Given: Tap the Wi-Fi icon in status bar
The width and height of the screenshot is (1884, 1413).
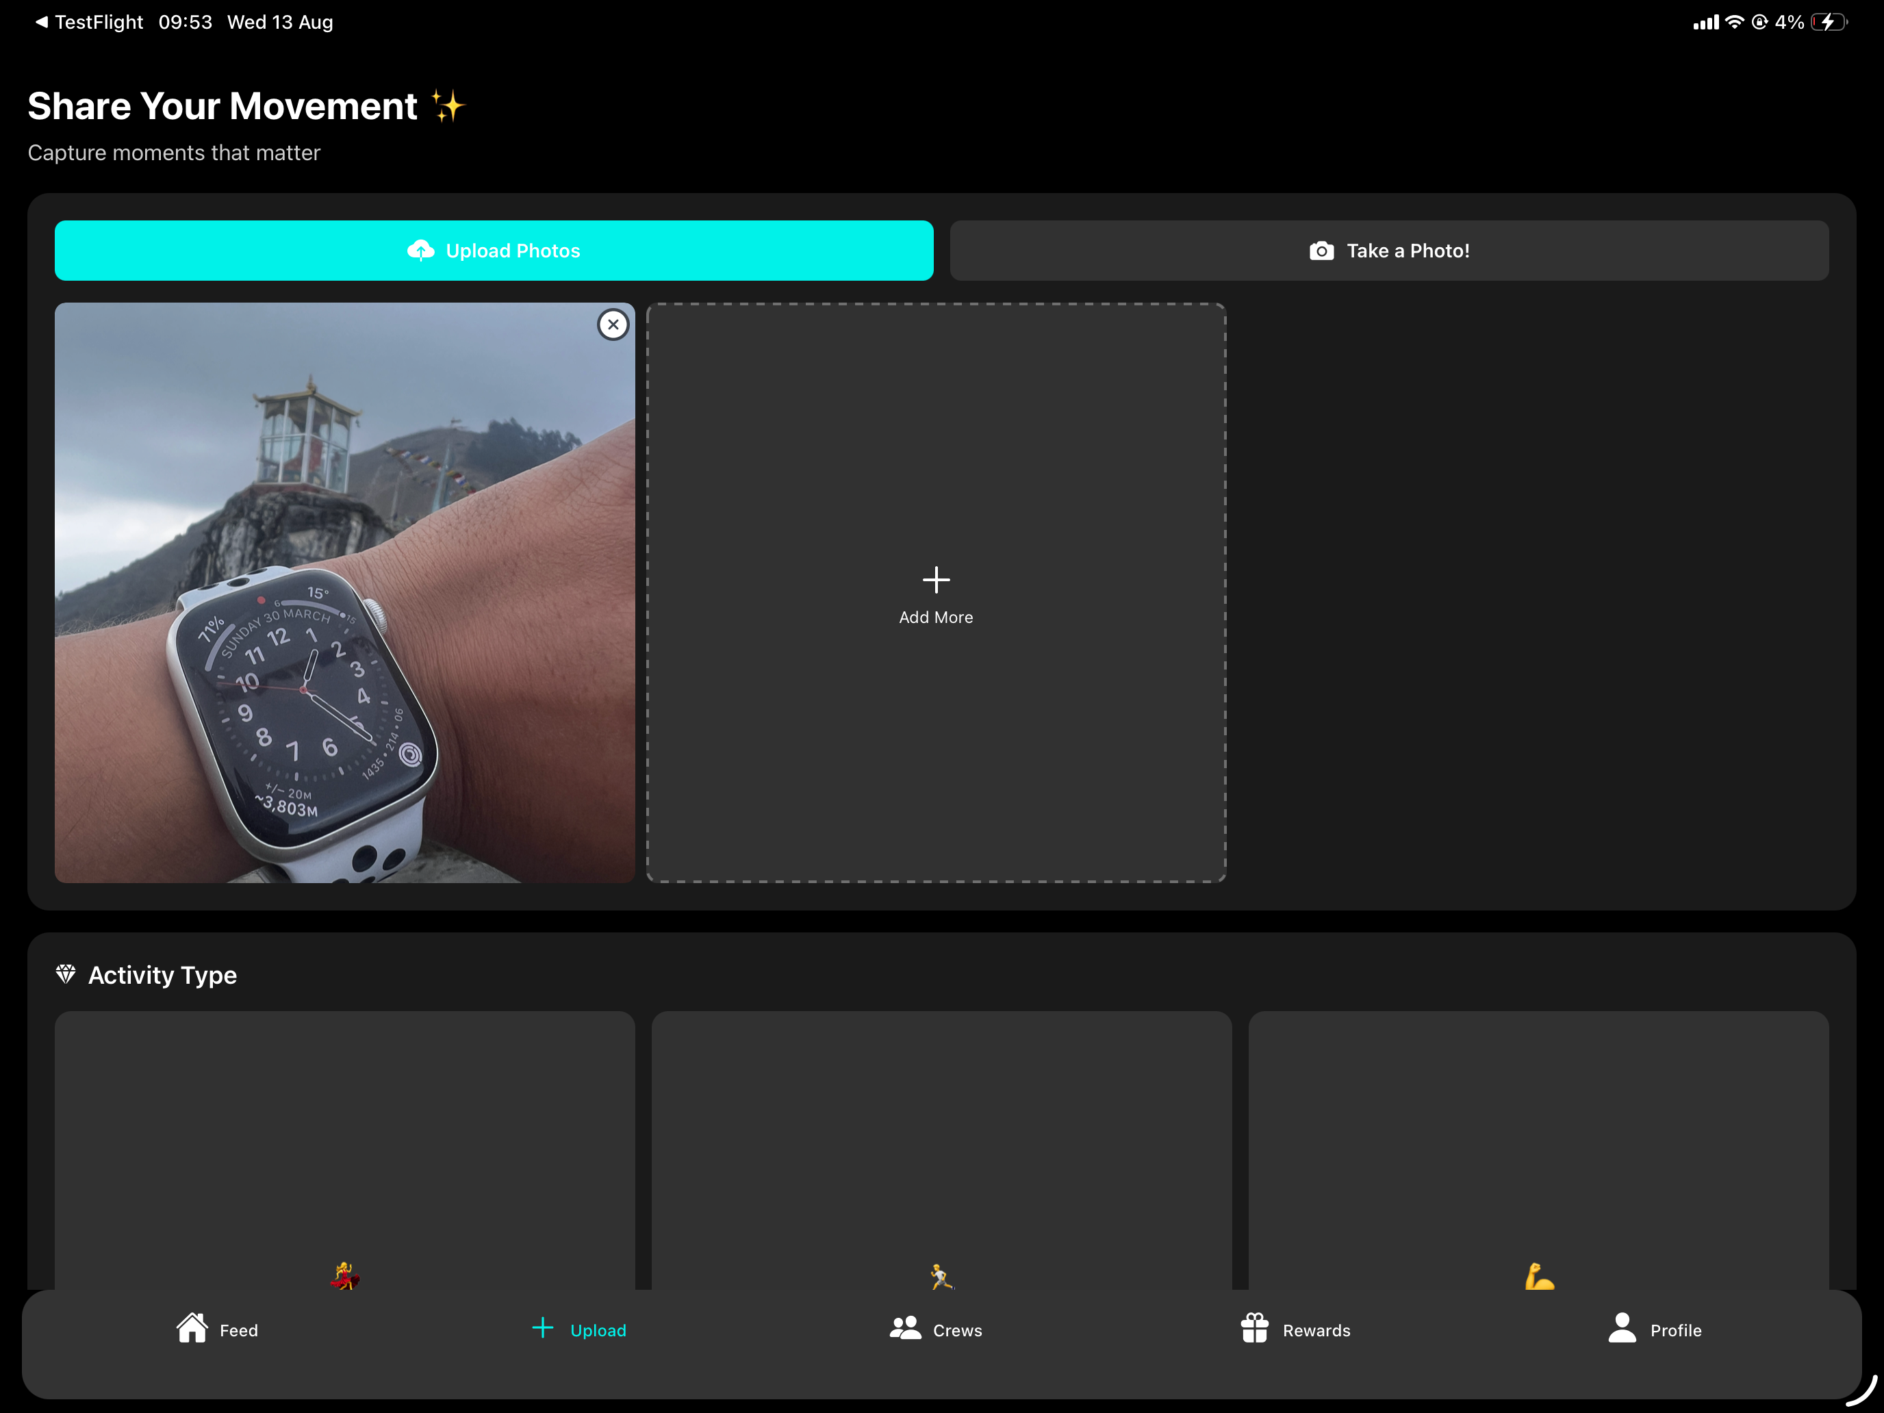Looking at the screenshot, I should (x=1734, y=22).
